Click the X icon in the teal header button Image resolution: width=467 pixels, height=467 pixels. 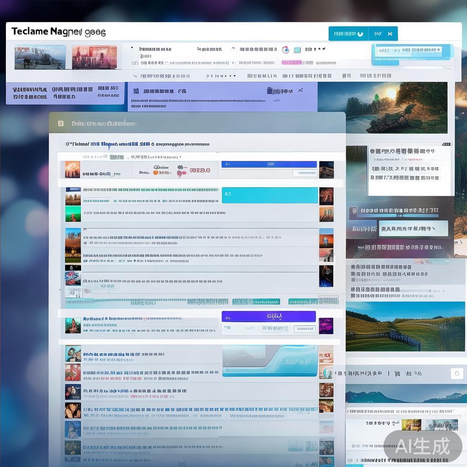(390, 34)
